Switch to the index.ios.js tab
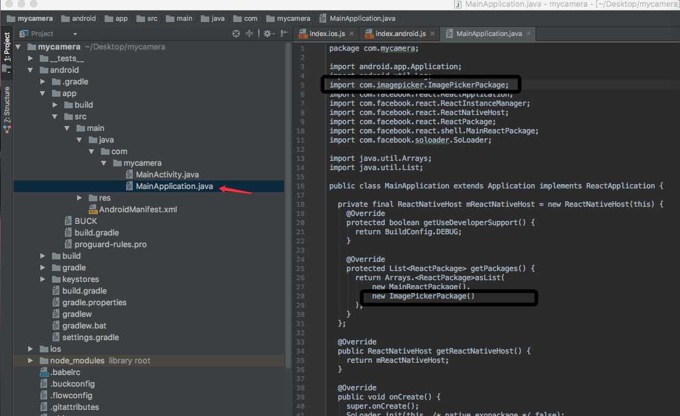The height and width of the screenshot is (416, 680). point(327,34)
